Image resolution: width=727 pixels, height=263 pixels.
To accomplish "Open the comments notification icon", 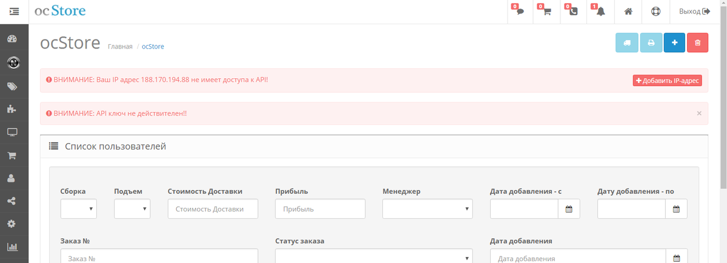I will point(519,12).
